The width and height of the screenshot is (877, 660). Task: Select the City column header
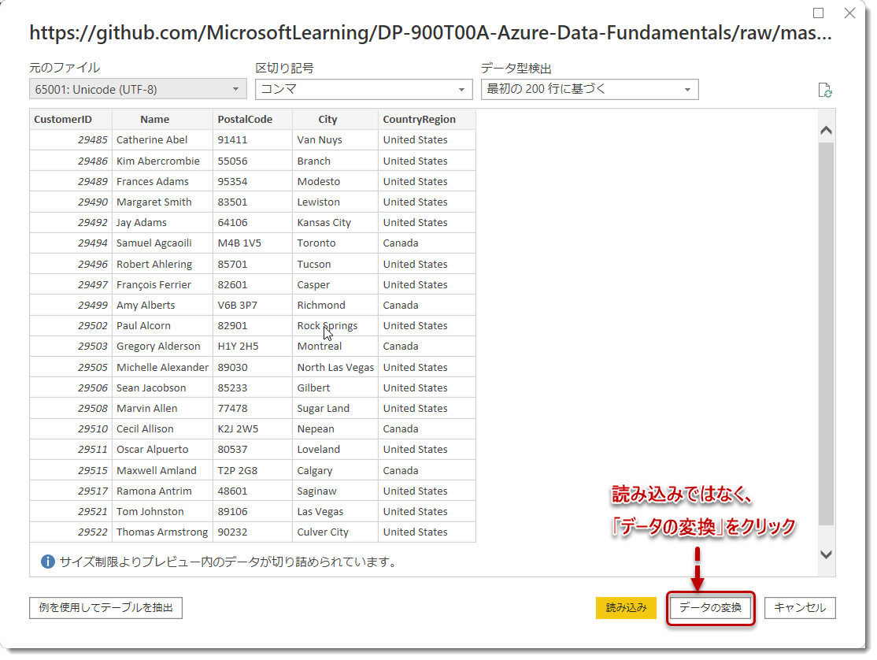coord(335,119)
